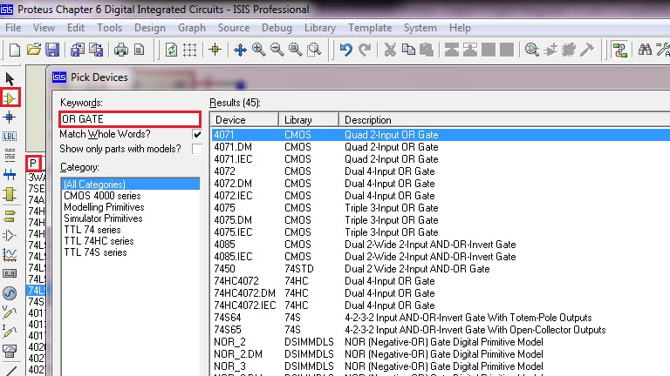Open the Debug menu
Viewport: 670px width, 376px height.
[x=277, y=28]
